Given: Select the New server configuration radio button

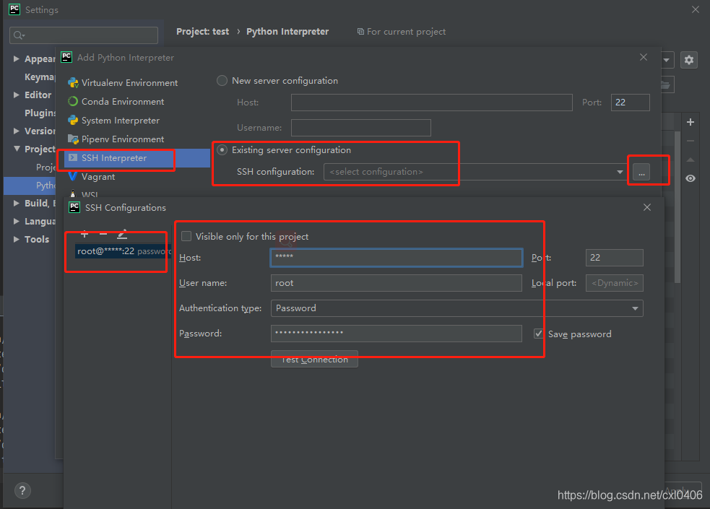Looking at the screenshot, I should coord(222,80).
